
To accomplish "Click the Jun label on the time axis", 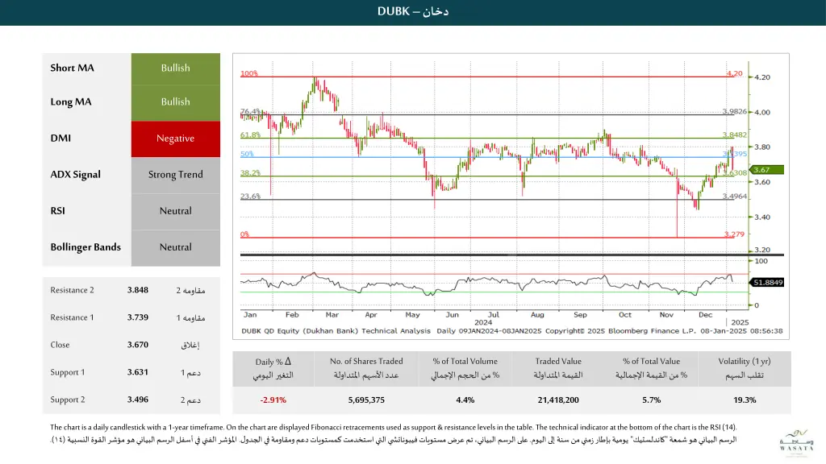I will click(452, 315).
